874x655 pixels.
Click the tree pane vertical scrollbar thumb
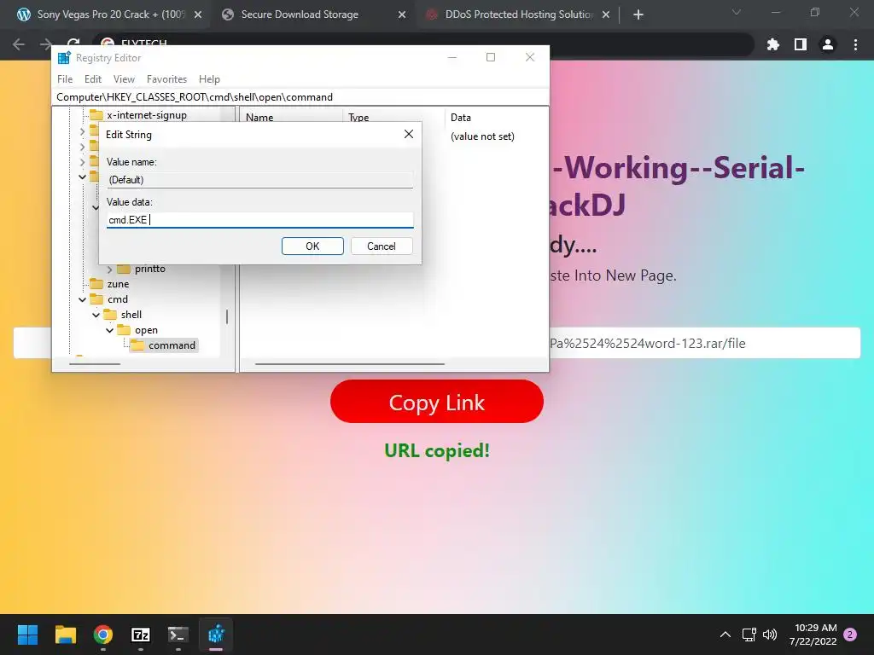tap(227, 316)
